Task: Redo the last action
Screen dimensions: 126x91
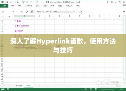Action: click(37, 2)
